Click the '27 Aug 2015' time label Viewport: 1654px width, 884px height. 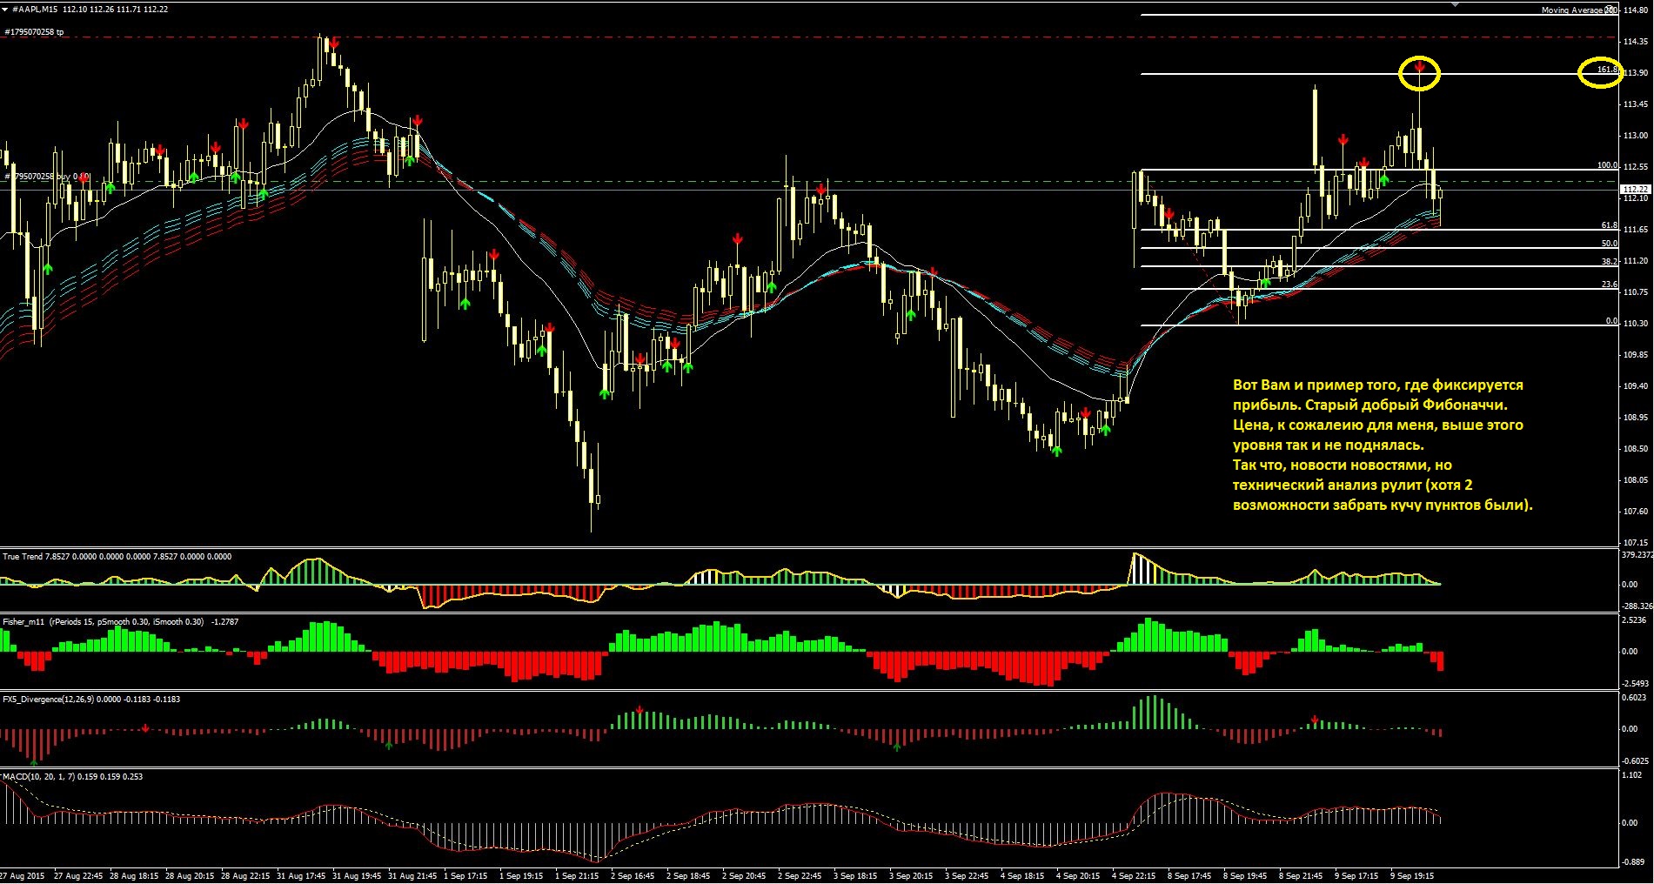(23, 876)
